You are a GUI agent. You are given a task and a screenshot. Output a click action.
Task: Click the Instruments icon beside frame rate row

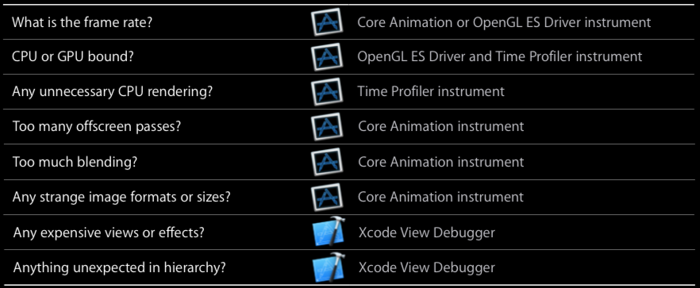[x=327, y=22]
